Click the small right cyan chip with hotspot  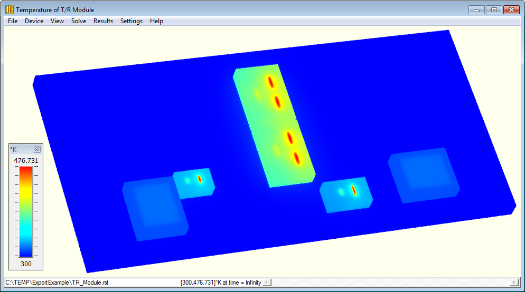[346, 195]
